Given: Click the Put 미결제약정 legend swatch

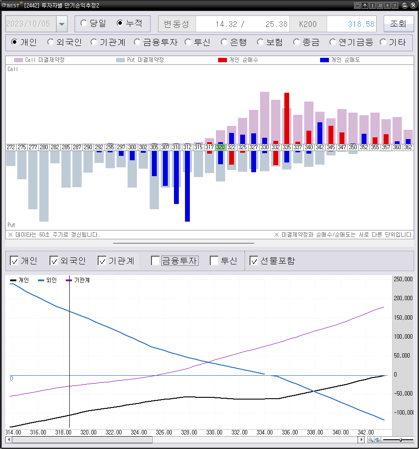Looking at the screenshot, I should 120,60.
